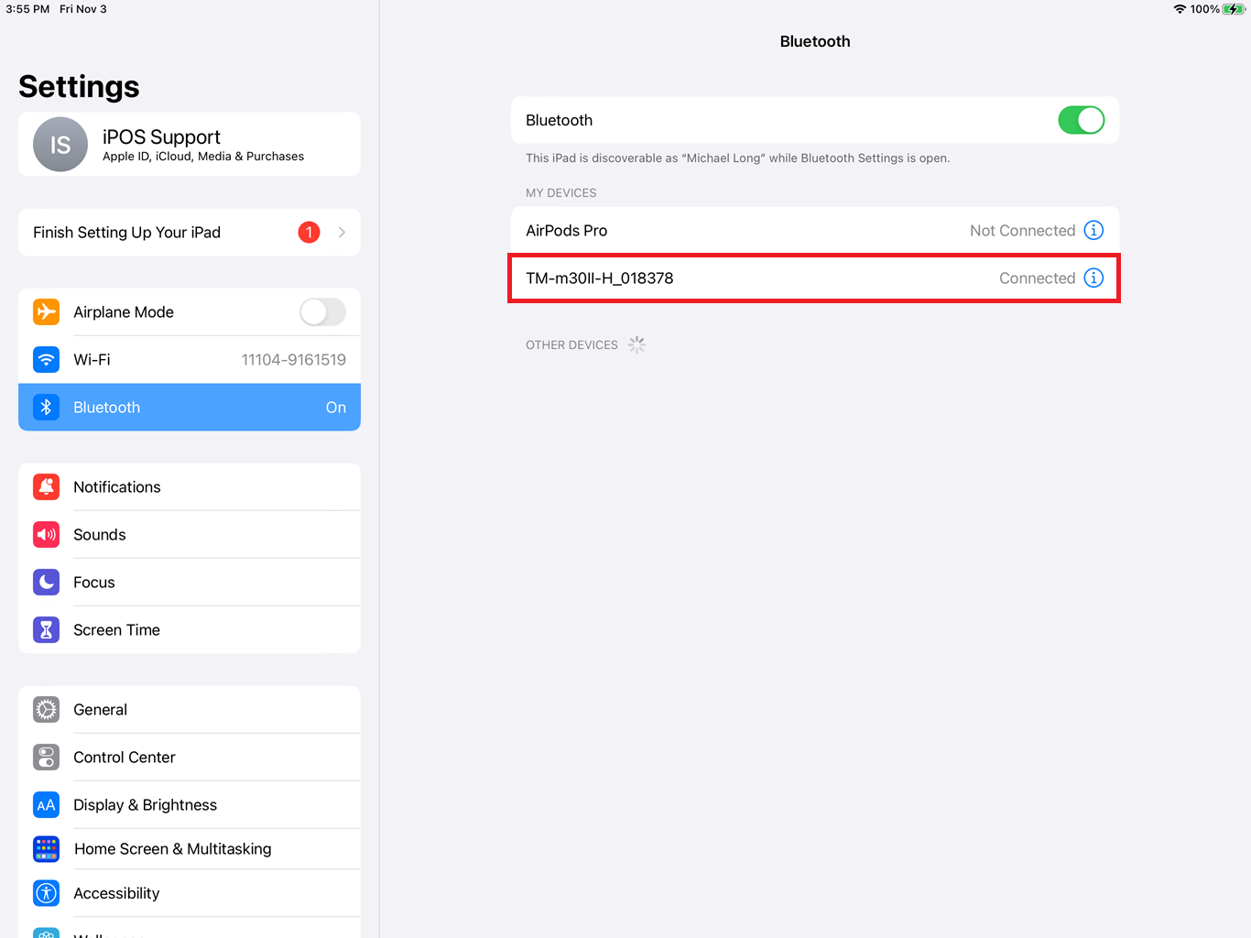Open Sounds via the speaker icon
The height and width of the screenshot is (938, 1251).
(46, 534)
